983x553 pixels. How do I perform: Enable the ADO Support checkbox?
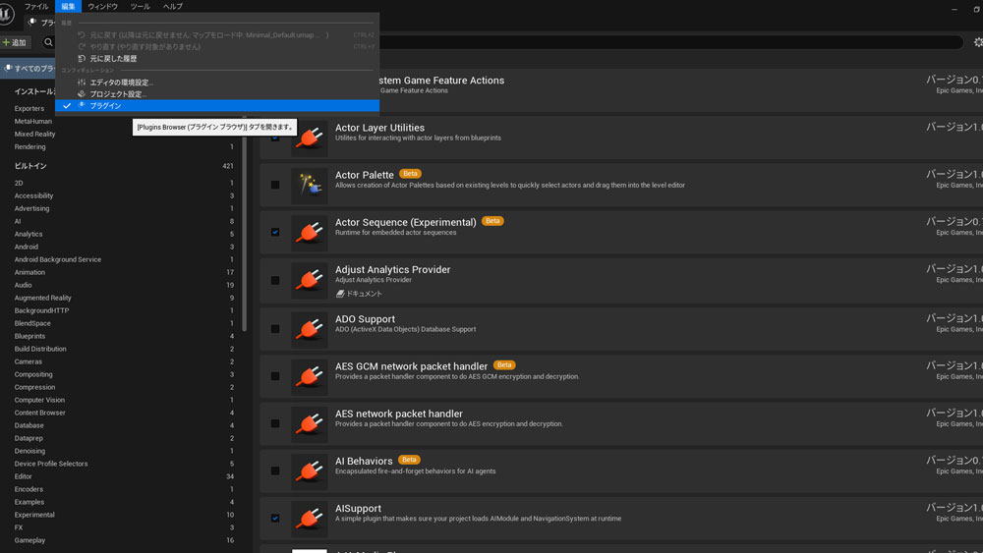[275, 329]
